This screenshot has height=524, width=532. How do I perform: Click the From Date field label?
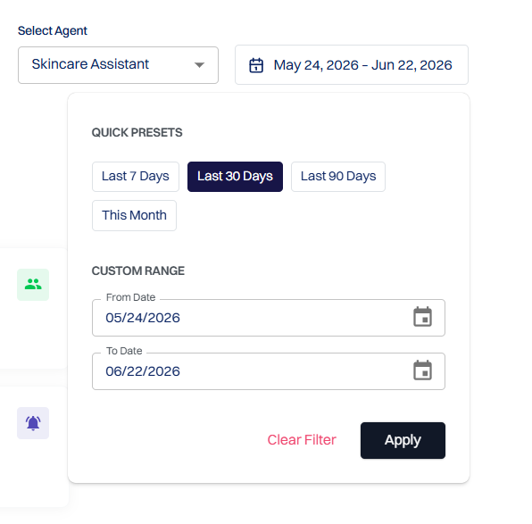(x=130, y=297)
